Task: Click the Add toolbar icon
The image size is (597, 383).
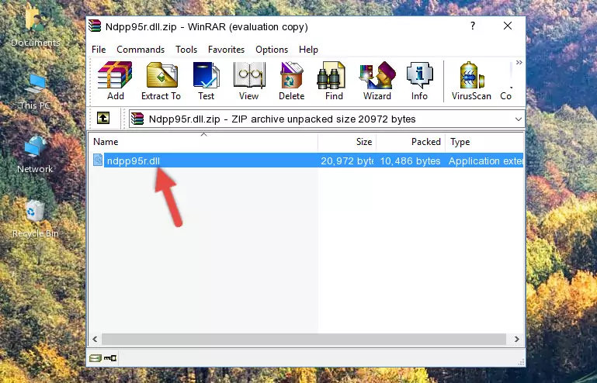Action: tap(115, 81)
